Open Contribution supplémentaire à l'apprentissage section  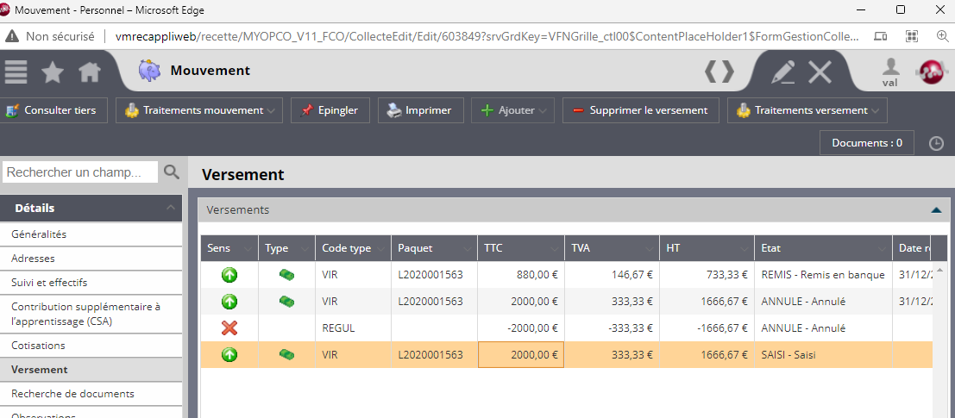point(91,314)
